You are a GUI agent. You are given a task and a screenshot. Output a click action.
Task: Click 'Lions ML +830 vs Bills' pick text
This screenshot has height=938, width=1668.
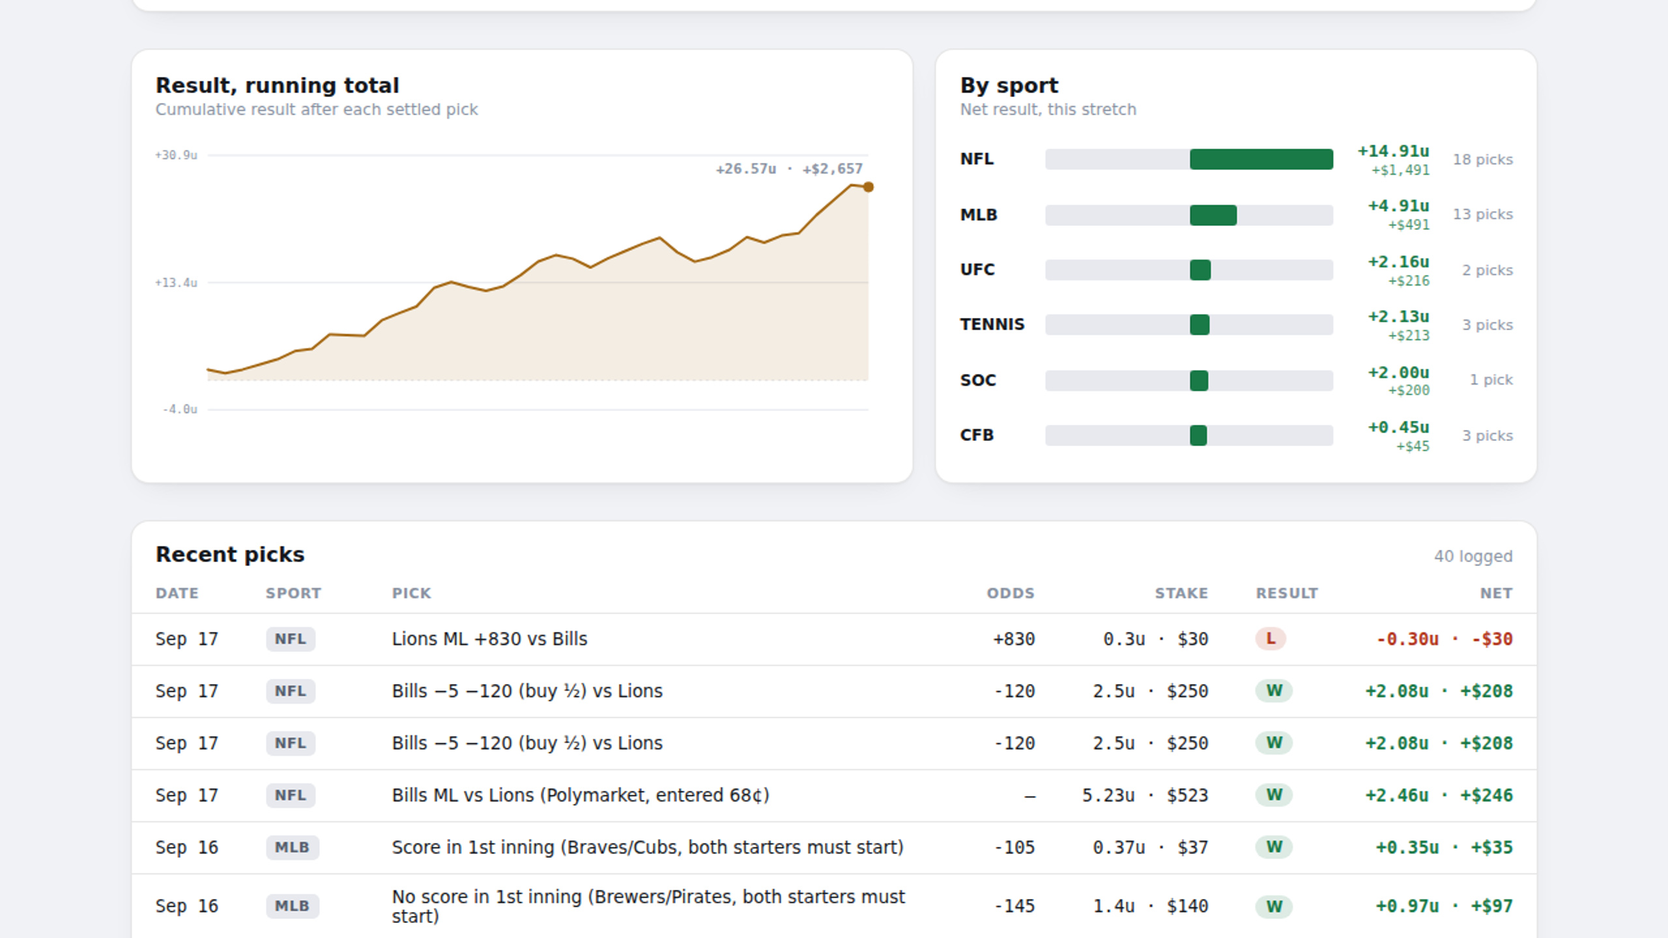(489, 639)
